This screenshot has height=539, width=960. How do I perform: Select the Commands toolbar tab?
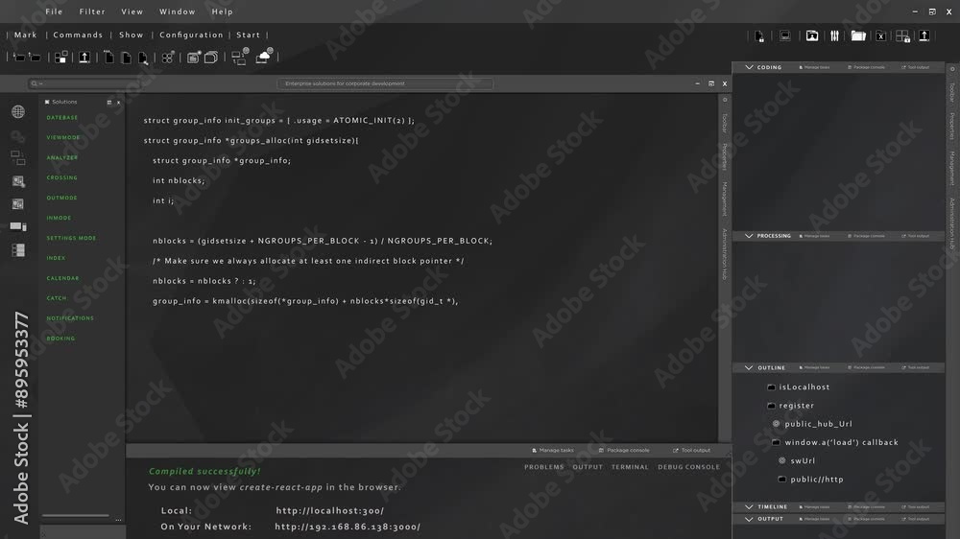[x=78, y=35]
